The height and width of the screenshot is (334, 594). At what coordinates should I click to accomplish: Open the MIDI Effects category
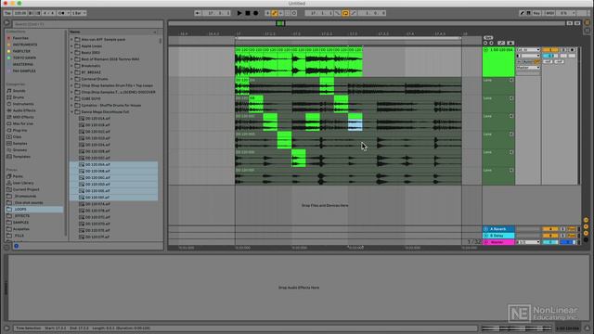[x=23, y=117]
